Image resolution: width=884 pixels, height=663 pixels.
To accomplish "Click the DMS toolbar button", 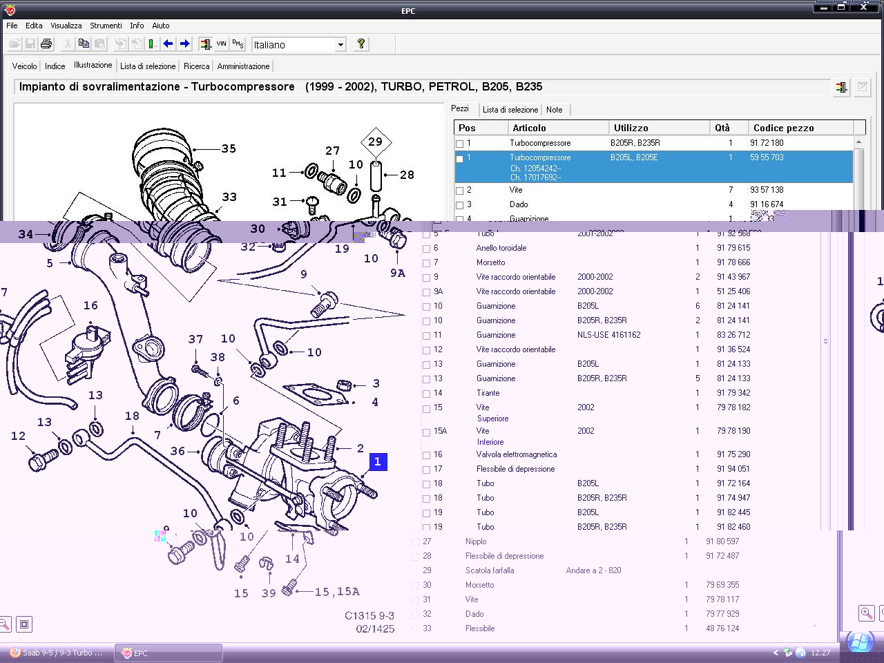I will (238, 44).
